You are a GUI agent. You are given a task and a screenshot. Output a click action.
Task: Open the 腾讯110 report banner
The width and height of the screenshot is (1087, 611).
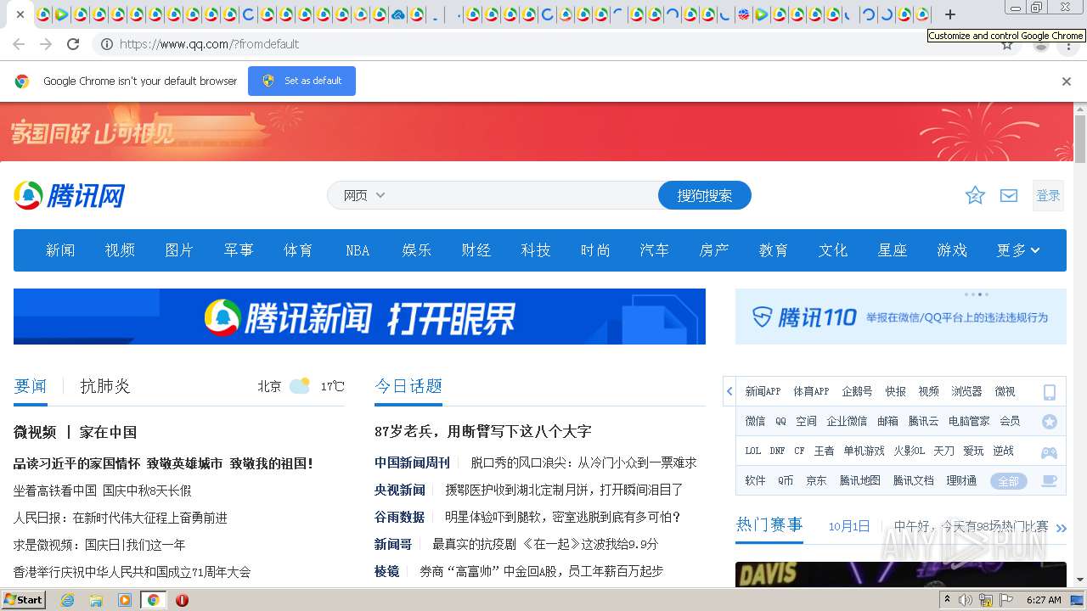901,317
